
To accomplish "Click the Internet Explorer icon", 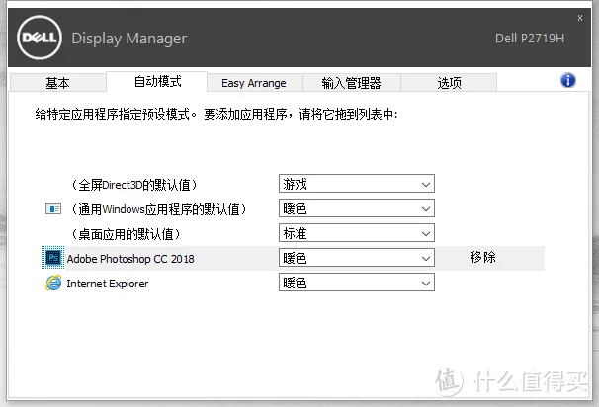I will click(x=53, y=283).
